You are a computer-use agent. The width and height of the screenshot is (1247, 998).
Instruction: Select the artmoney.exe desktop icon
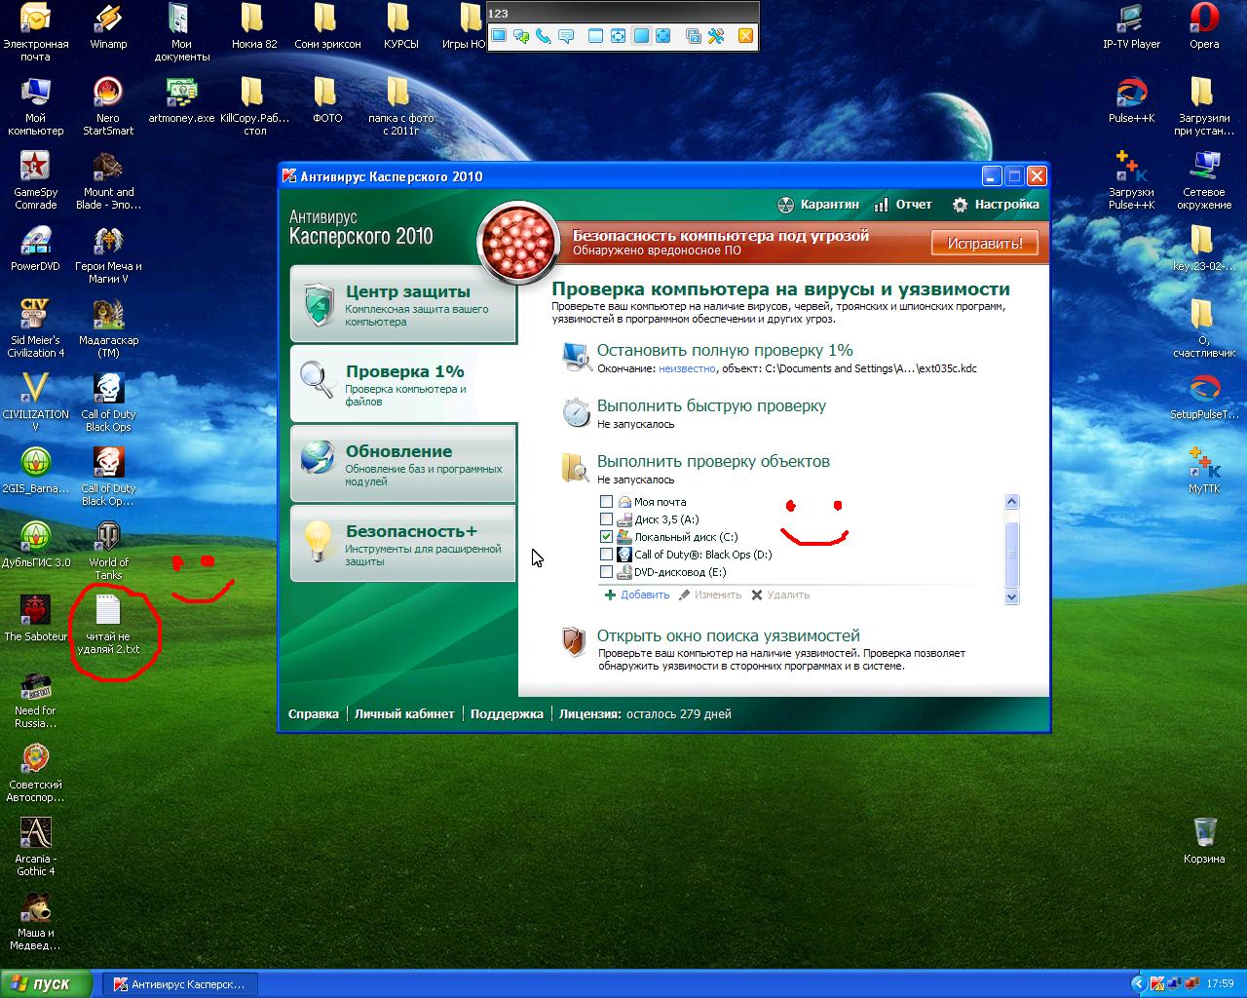(x=181, y=100)
